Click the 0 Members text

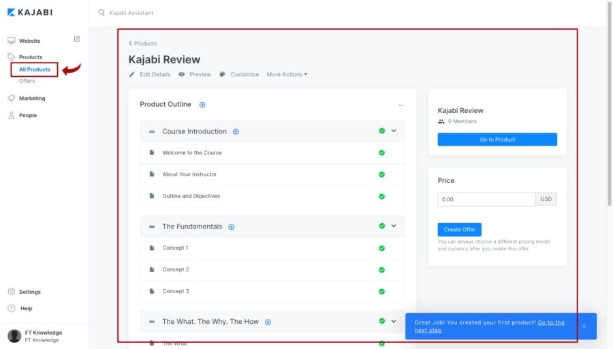(462, 121)
